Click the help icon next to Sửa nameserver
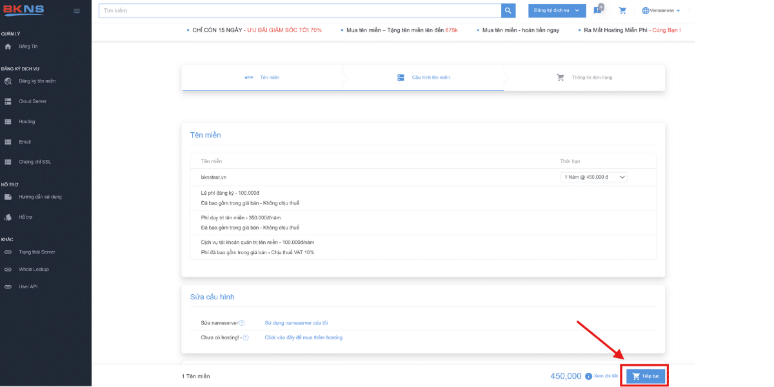Image resolution: width=774 pixels, height=387 pixels. pyautogui.click(x=242, y=322)
